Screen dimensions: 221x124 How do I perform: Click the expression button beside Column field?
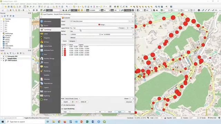[x=133, y=21]
